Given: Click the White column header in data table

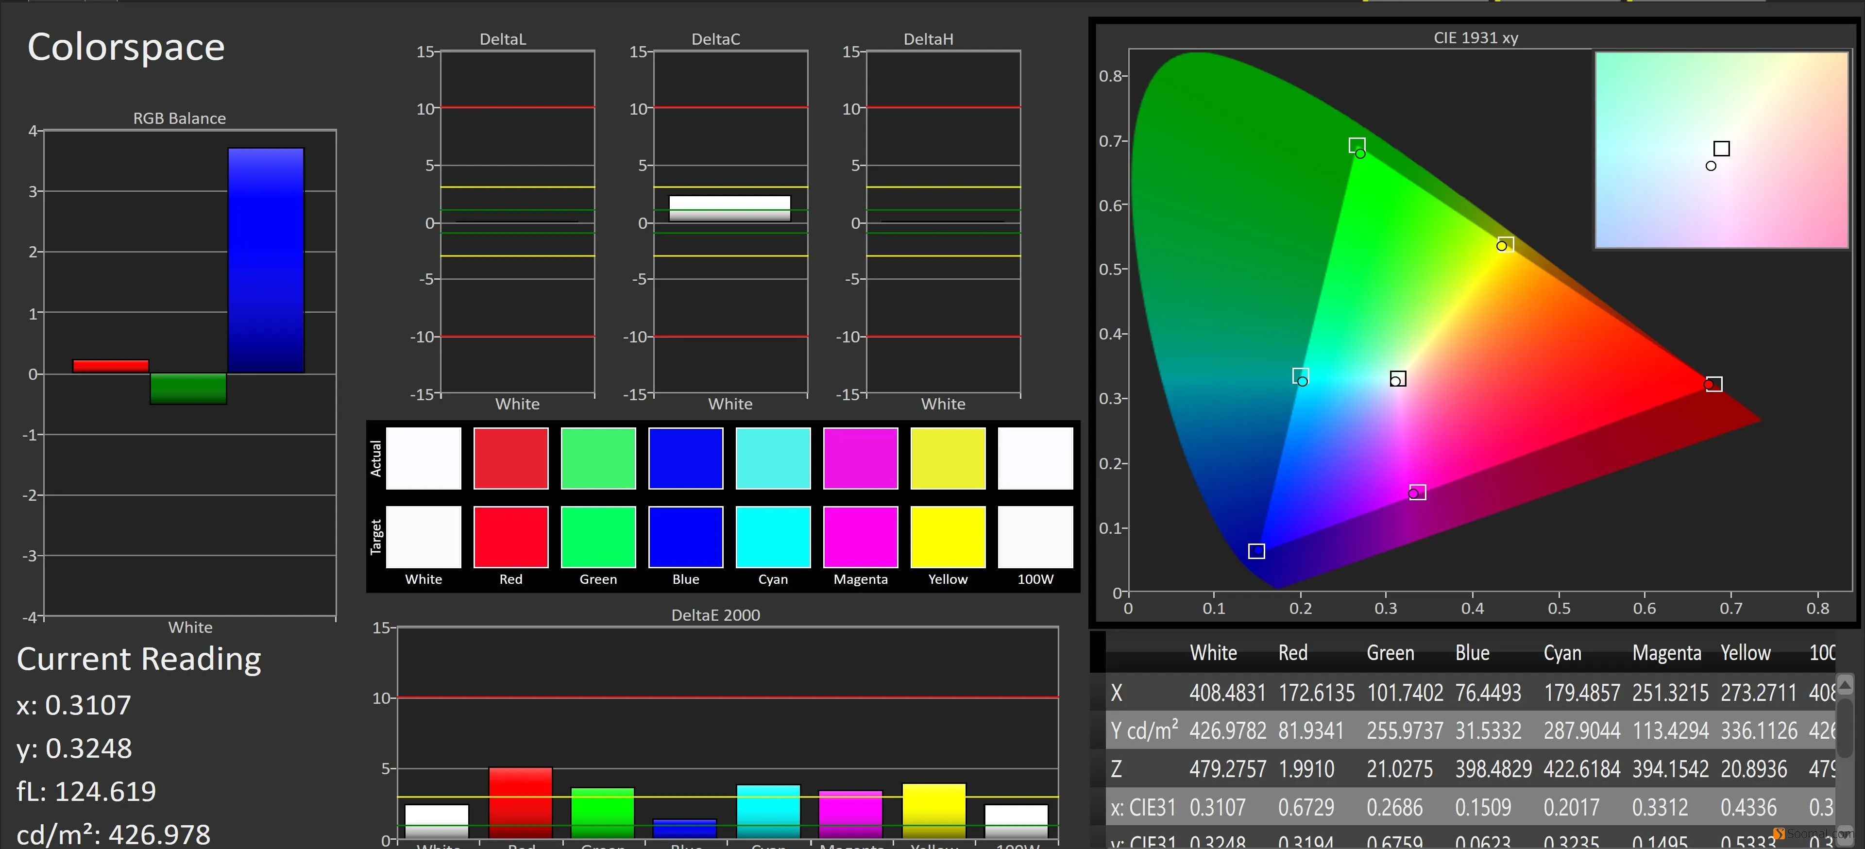Looking at the screenshot, I should (x=1213, y=653).
